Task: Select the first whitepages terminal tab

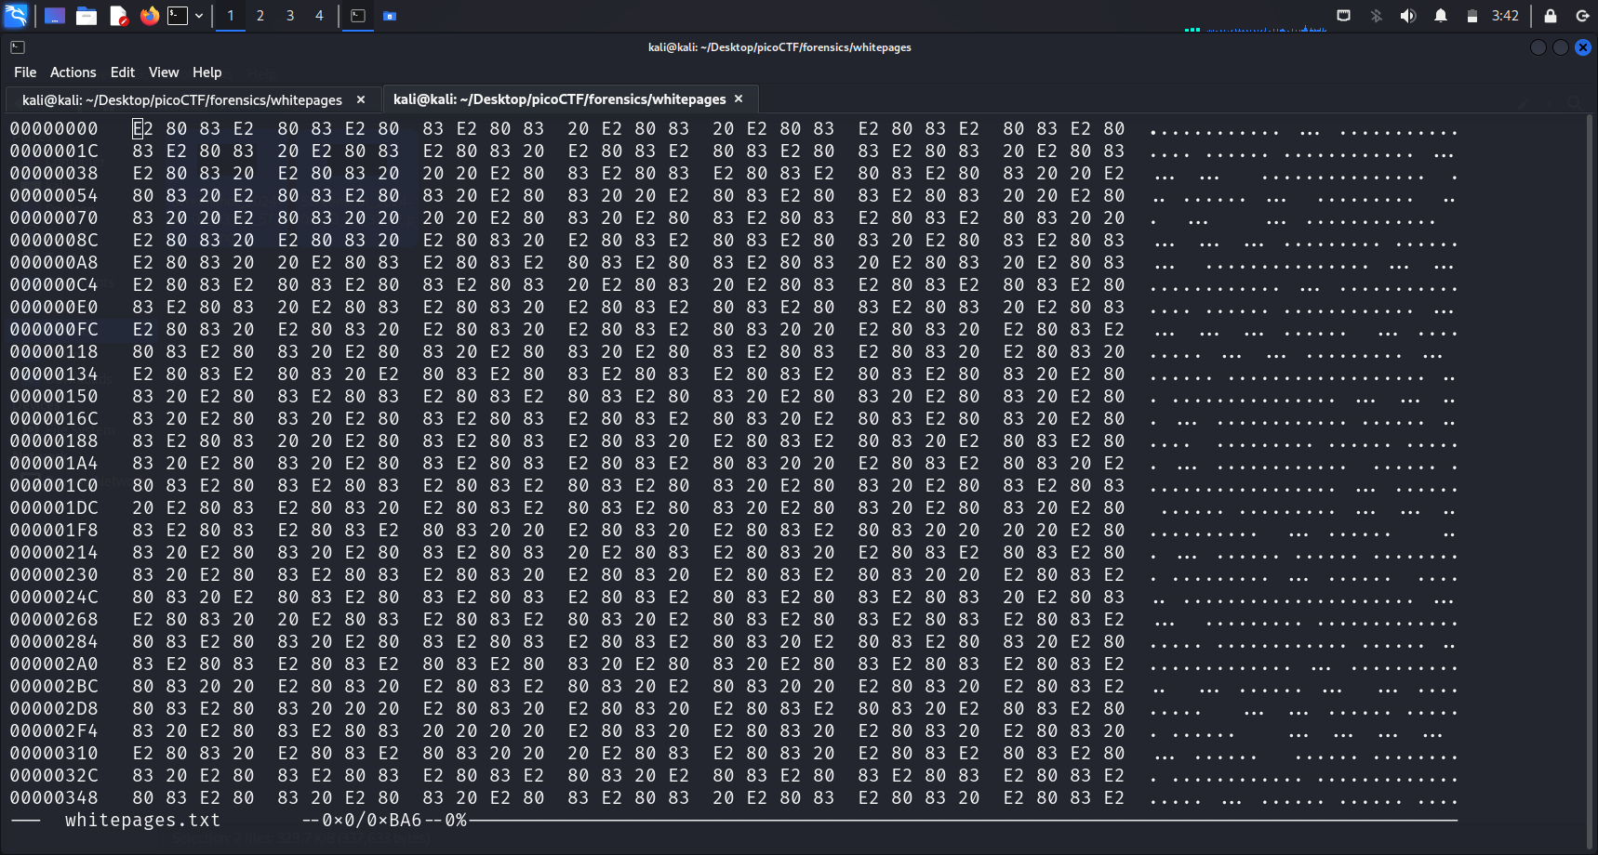Action: tap(182, 99)
